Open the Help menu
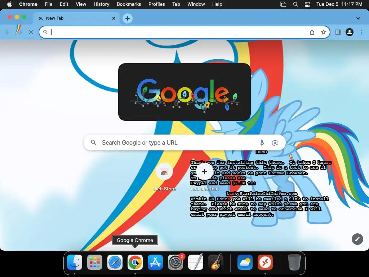The image size is (369, 277). 217,4
